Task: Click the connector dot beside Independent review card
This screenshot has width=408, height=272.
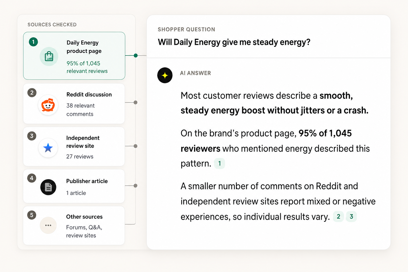Action: (135, 146)
